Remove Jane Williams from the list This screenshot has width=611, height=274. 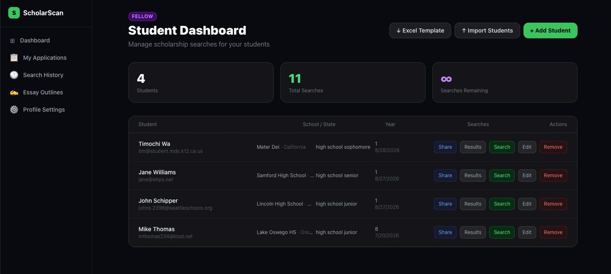coord(553,176)
